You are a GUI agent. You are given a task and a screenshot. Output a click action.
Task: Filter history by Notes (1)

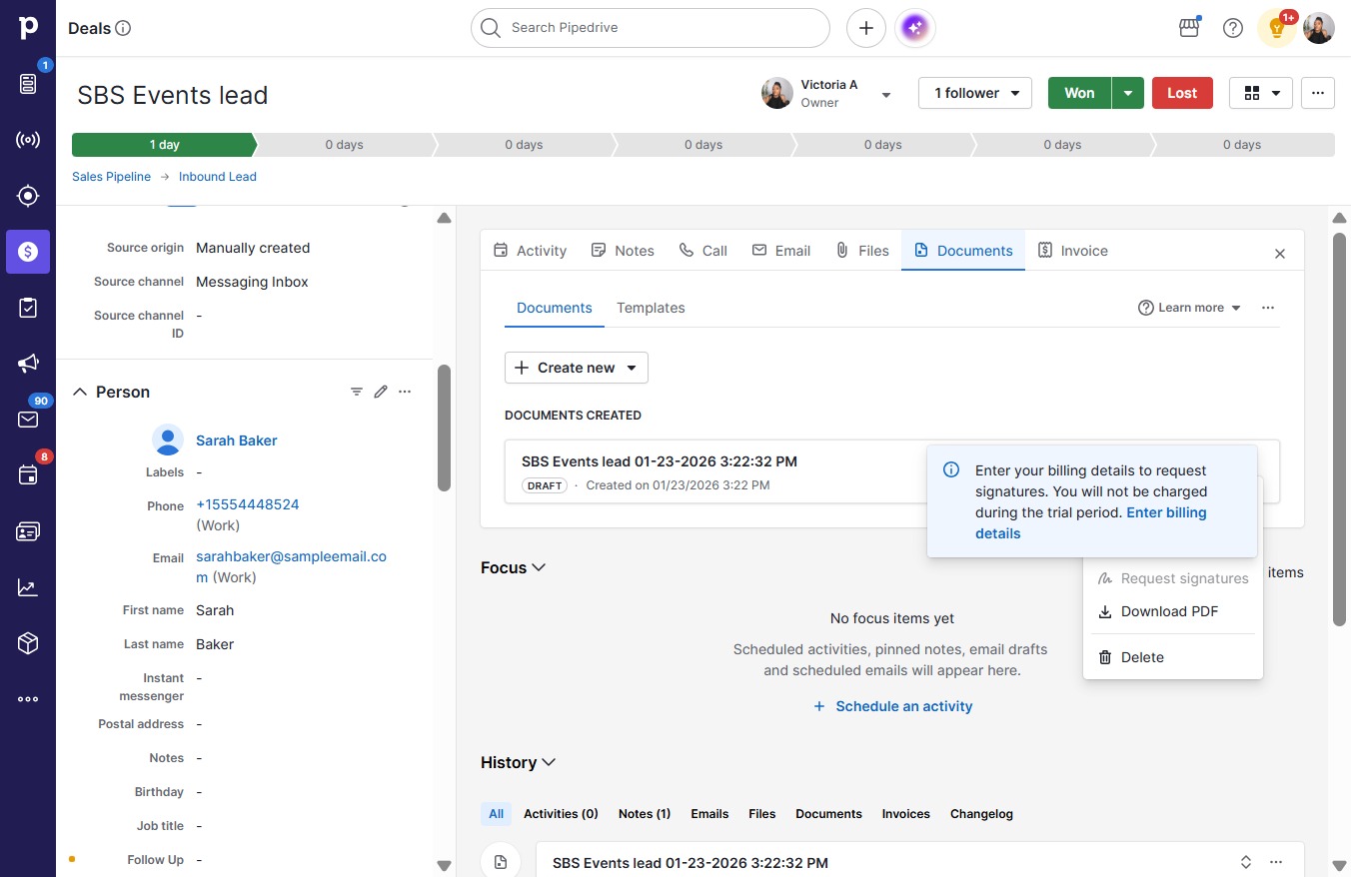645,814
